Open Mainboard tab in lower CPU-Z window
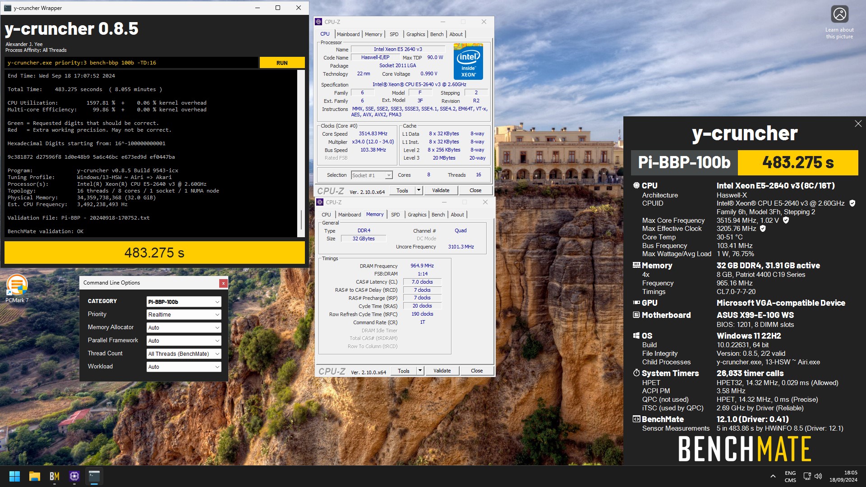Viewport: 866px width, 487px height. pyautogui.click(x=350, y=215)
